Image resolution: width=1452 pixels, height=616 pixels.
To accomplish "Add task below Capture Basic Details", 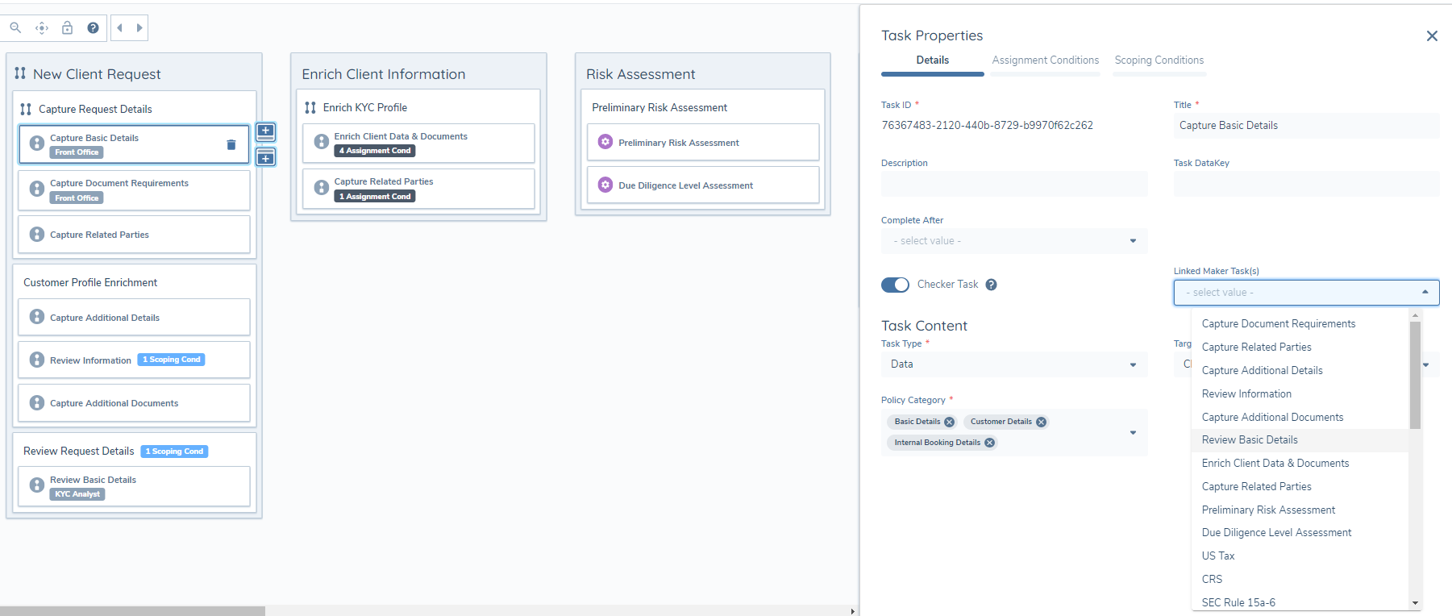I will click(x=265, y=157).
